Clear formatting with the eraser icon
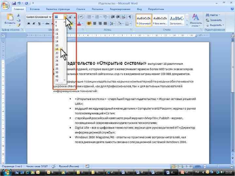The image size is (235, 176). [x=81, y=17]
